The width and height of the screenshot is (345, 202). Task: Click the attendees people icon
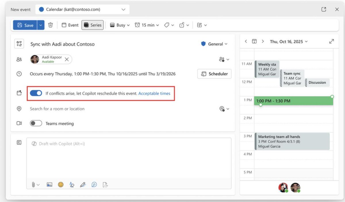coord(19,59)
